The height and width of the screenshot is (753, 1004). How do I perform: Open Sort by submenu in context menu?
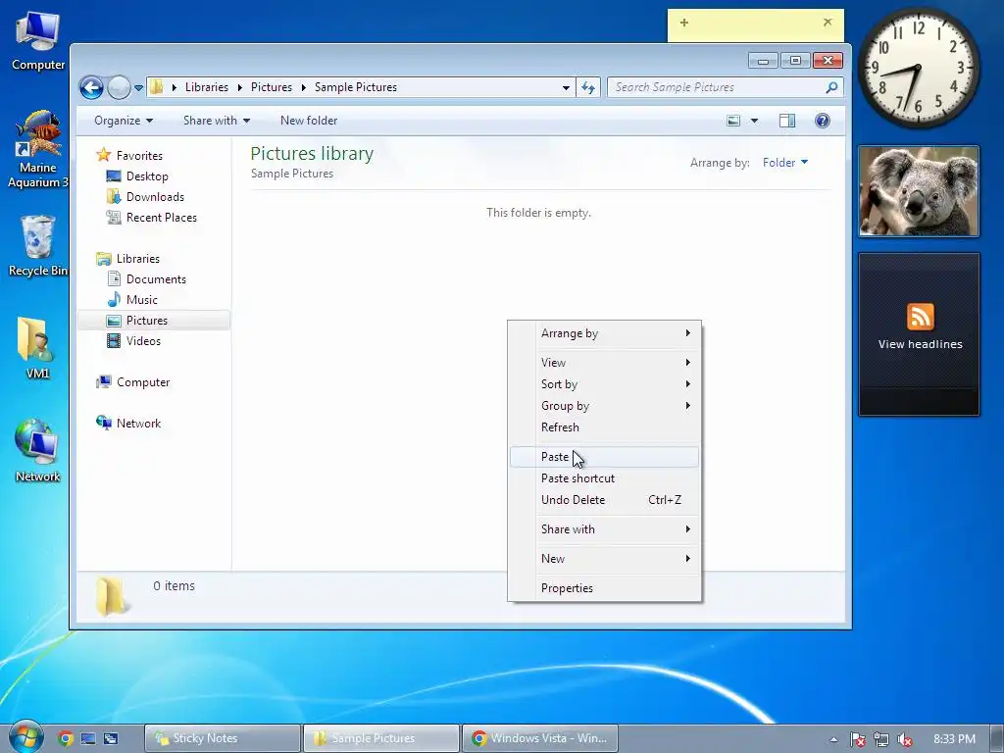[x=604, y=384]
